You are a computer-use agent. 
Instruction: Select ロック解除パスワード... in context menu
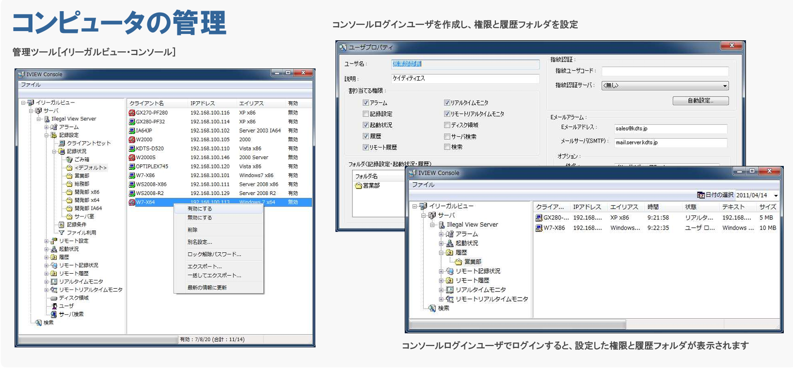click(214, 254)
